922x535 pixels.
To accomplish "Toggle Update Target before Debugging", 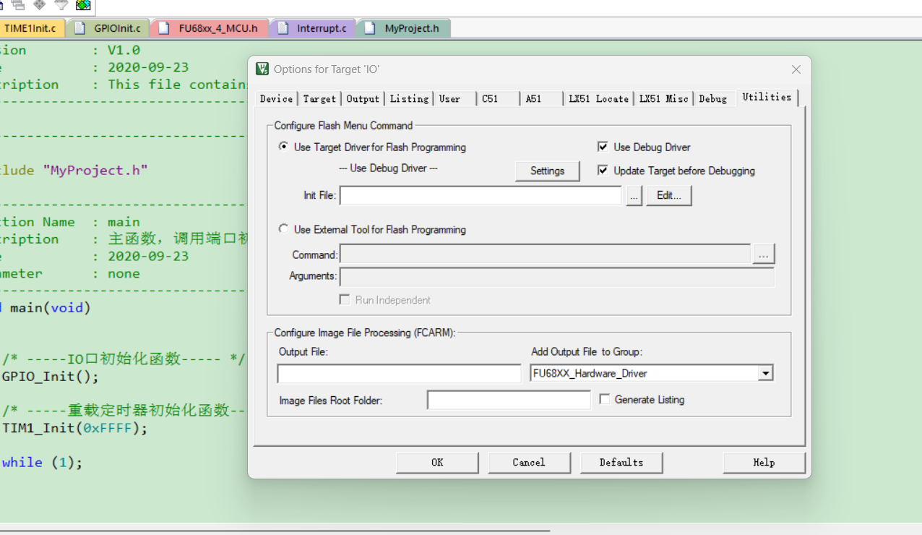I will [x=603, y=171].
